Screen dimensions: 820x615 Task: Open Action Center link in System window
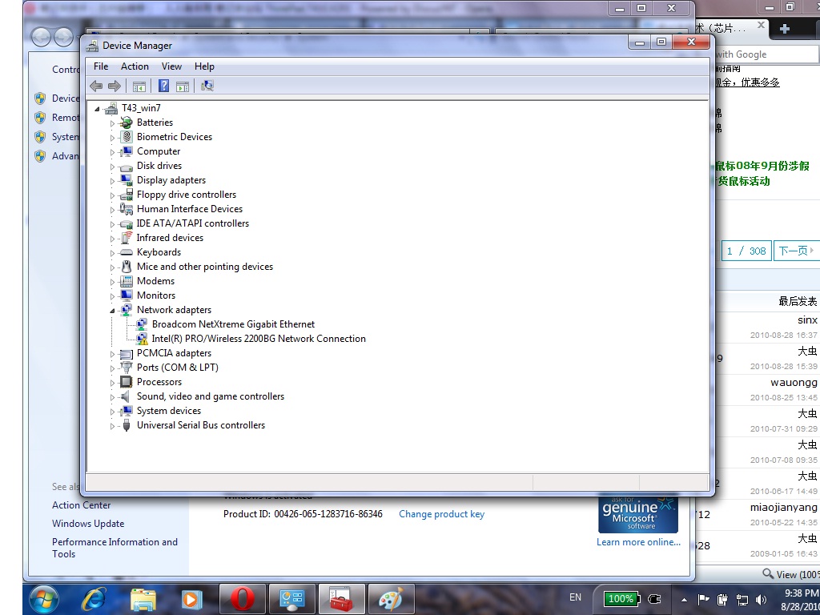(81, 505)
